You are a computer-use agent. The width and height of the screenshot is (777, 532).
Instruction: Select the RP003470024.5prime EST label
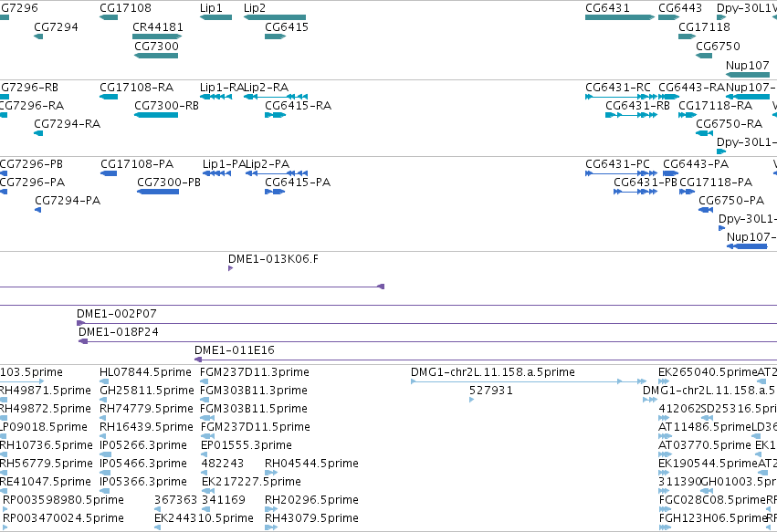[63, 518]
